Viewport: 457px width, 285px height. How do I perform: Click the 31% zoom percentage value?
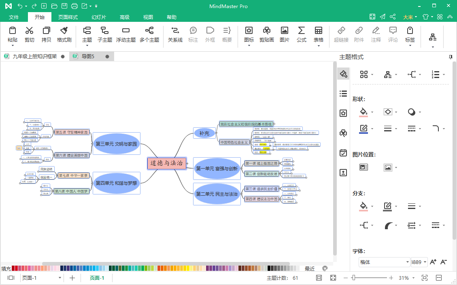coord(404,278)
